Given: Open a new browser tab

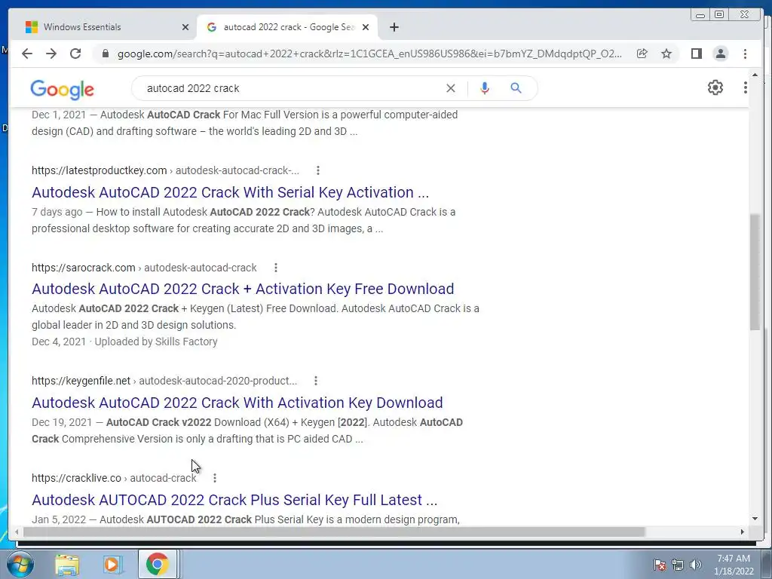Looking at the screenshot, I should click(394, 27).
